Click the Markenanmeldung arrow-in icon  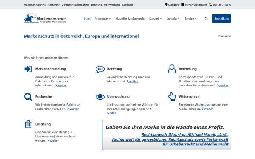click(x=28, y=69)
